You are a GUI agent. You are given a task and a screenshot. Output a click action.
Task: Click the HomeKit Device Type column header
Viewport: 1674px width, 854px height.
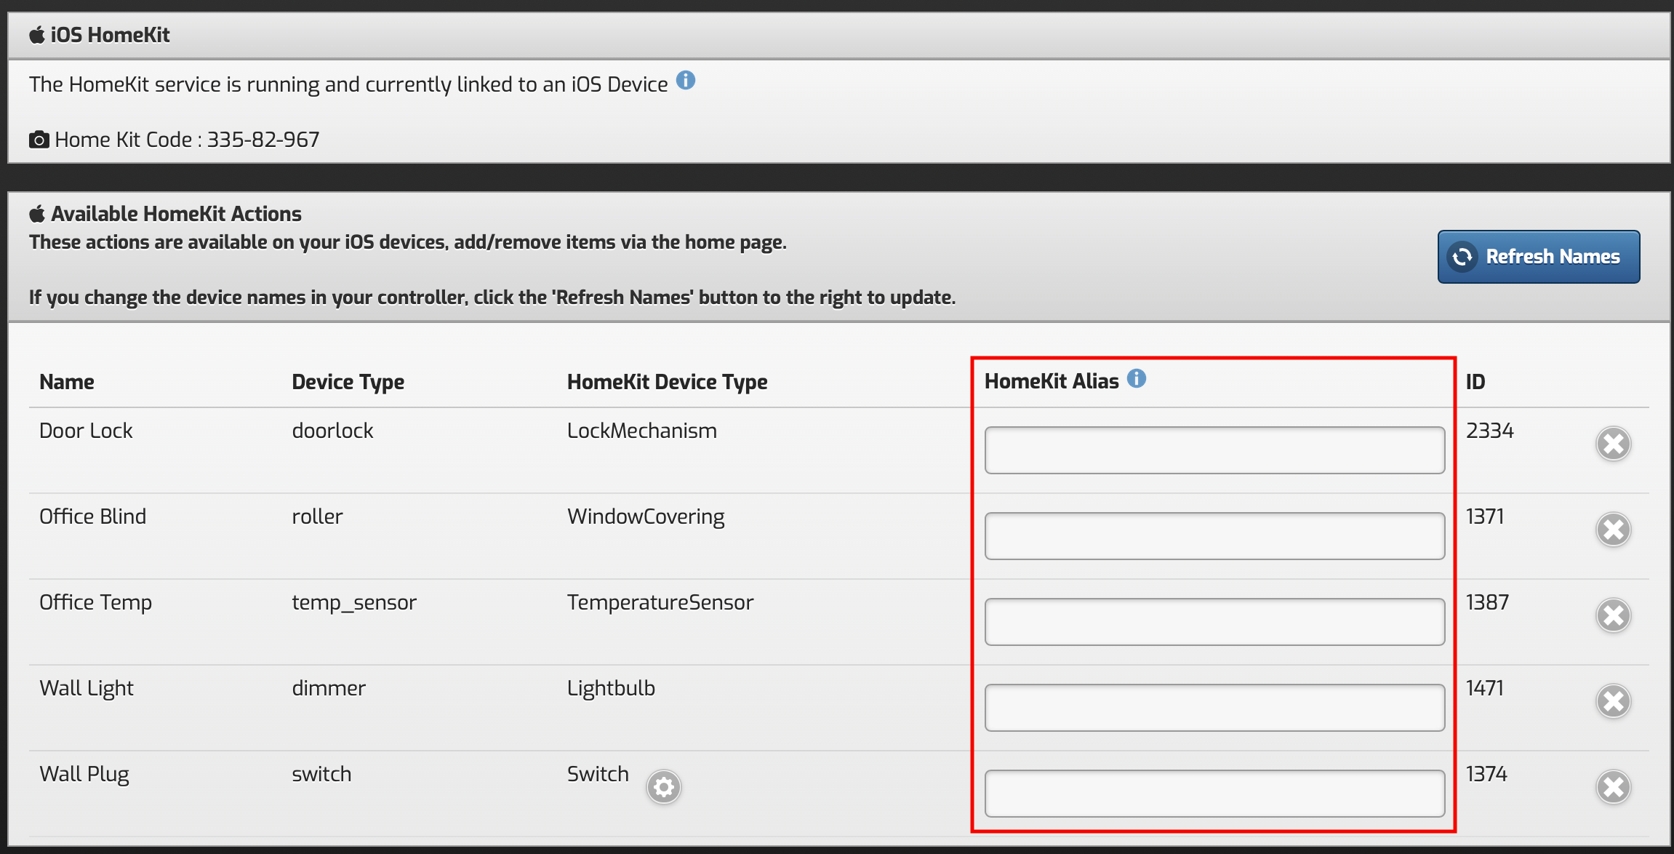click(667, 382)
